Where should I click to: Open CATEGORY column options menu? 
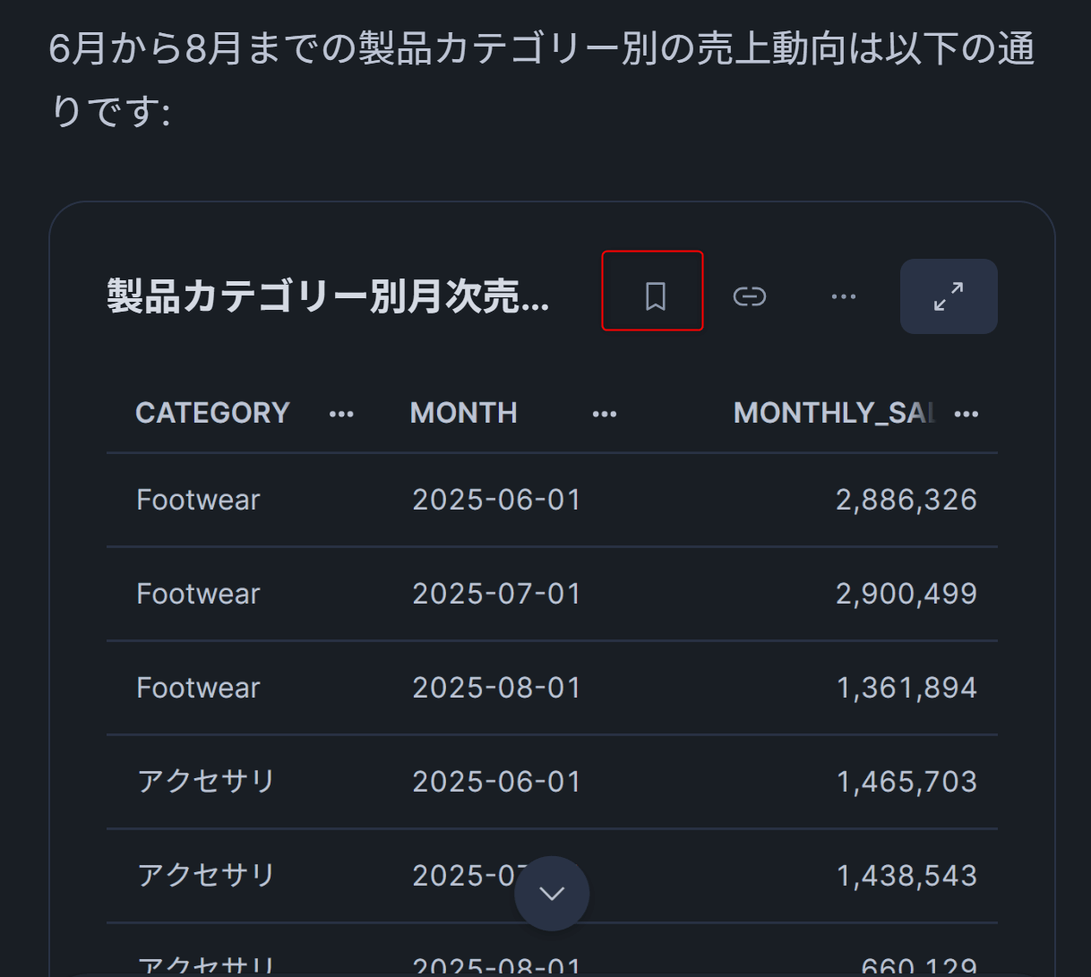(341, 414)
